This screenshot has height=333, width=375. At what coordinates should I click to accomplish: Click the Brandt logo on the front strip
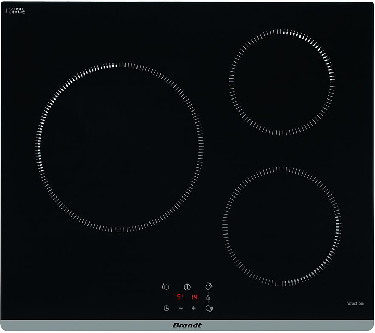[187, 325]
